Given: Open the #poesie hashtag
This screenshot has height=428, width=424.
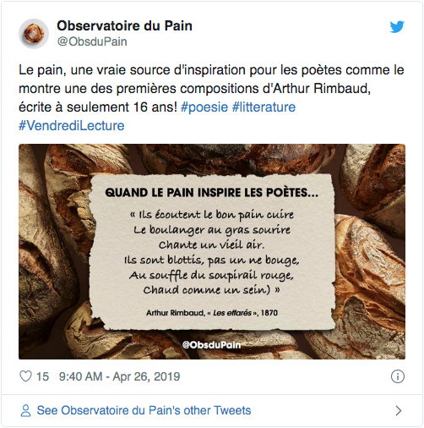Looking at the screenshot, I should coord(204,107).
